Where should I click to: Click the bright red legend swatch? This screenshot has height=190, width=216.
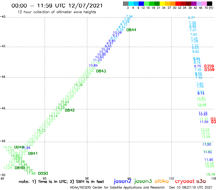178,4
